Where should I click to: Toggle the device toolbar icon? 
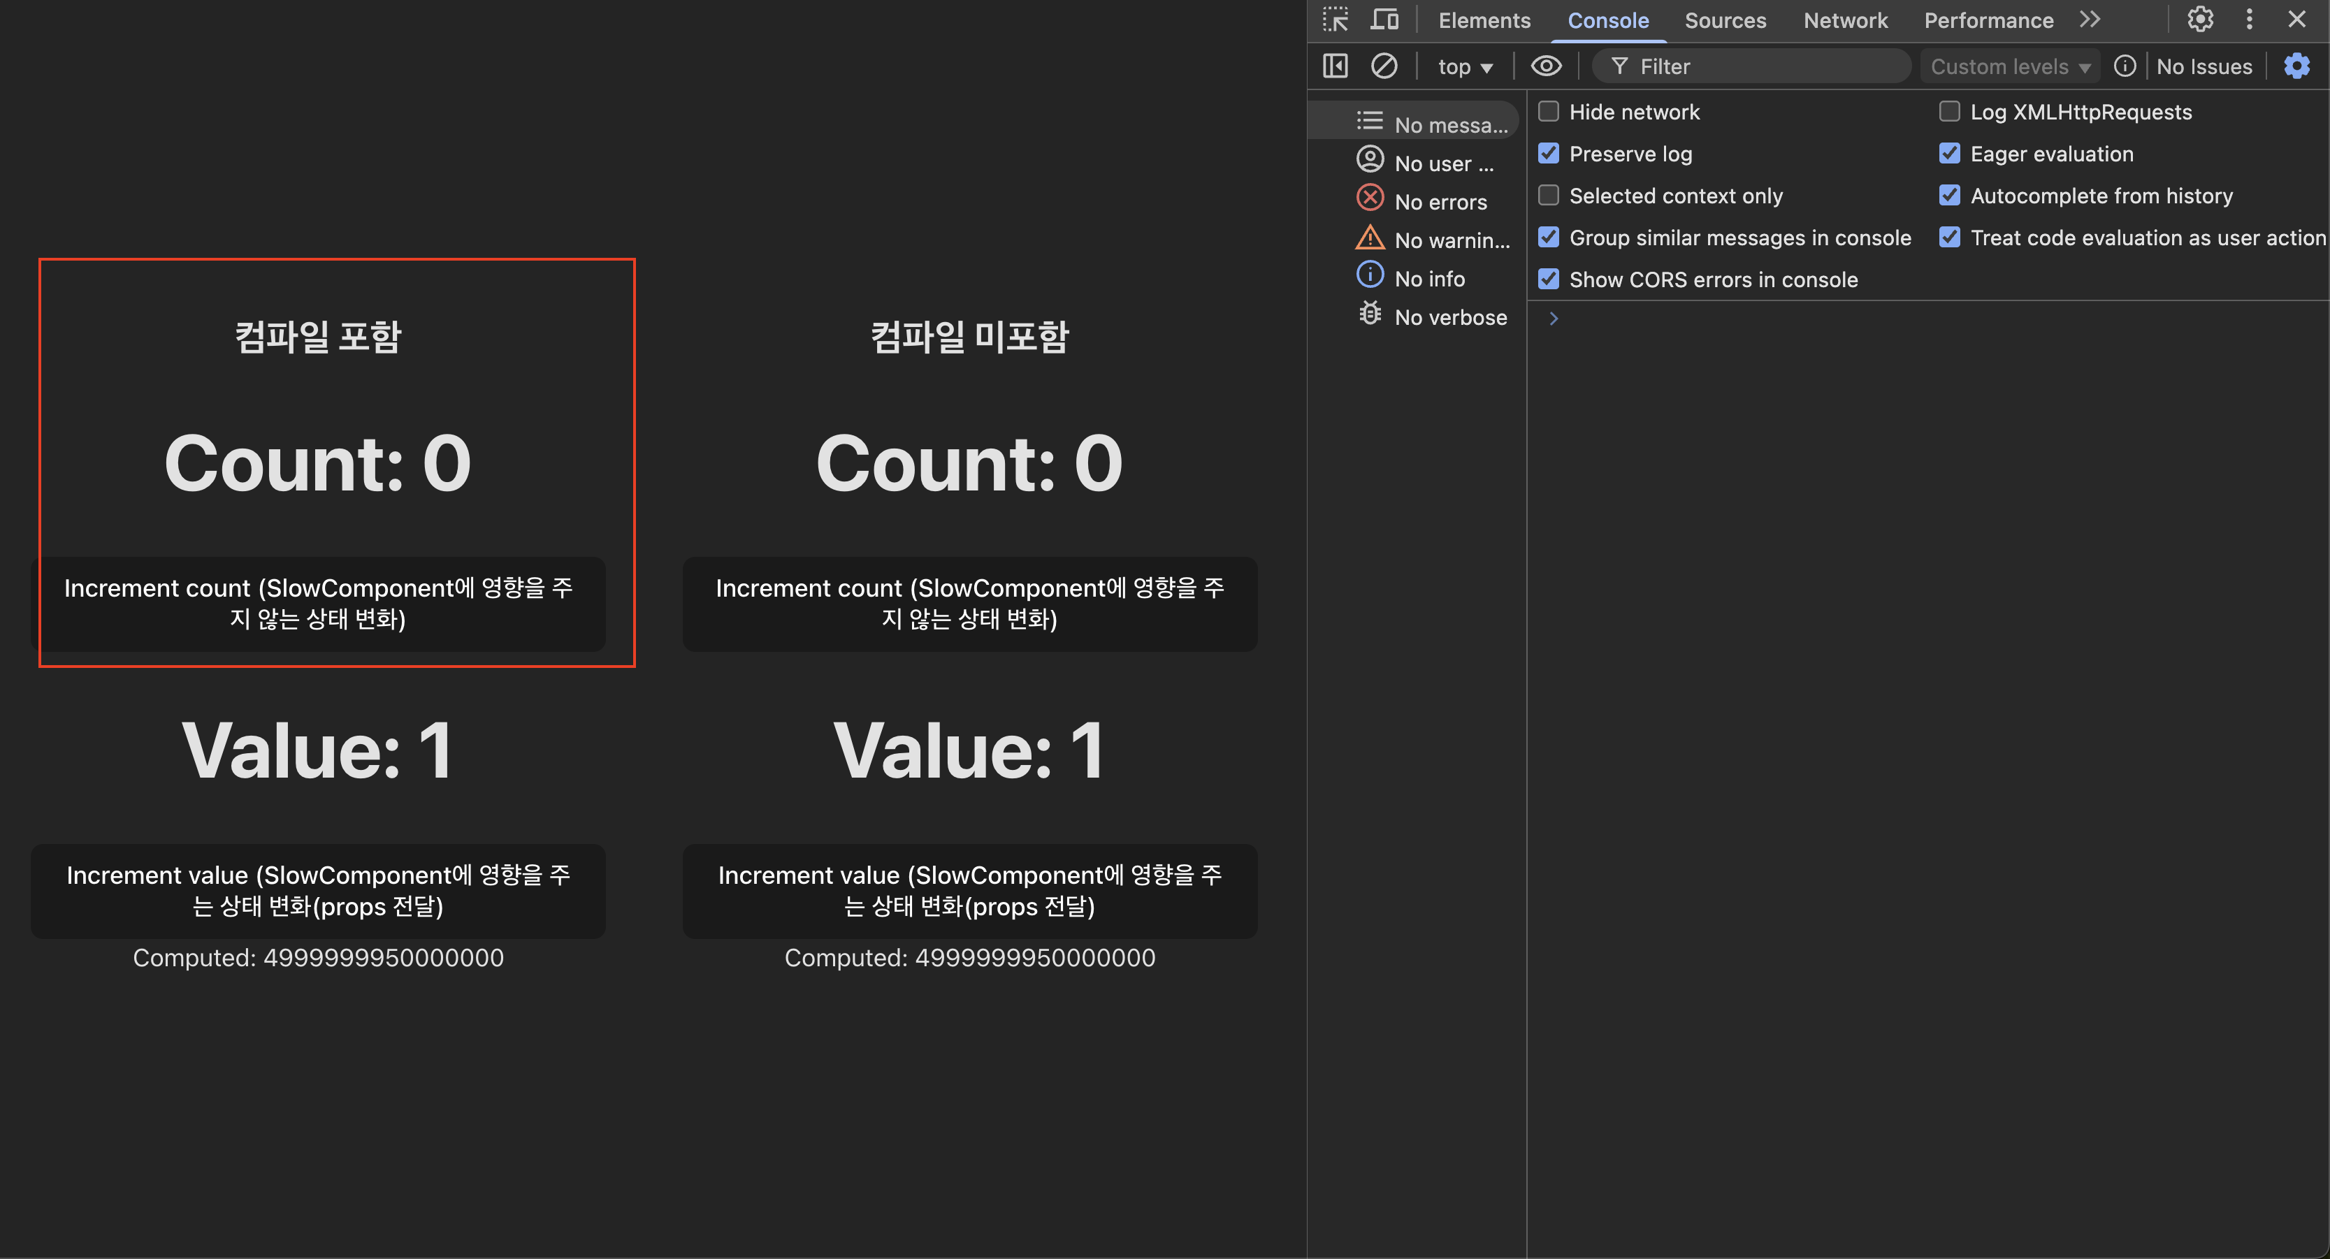[x=1384, y=20]
